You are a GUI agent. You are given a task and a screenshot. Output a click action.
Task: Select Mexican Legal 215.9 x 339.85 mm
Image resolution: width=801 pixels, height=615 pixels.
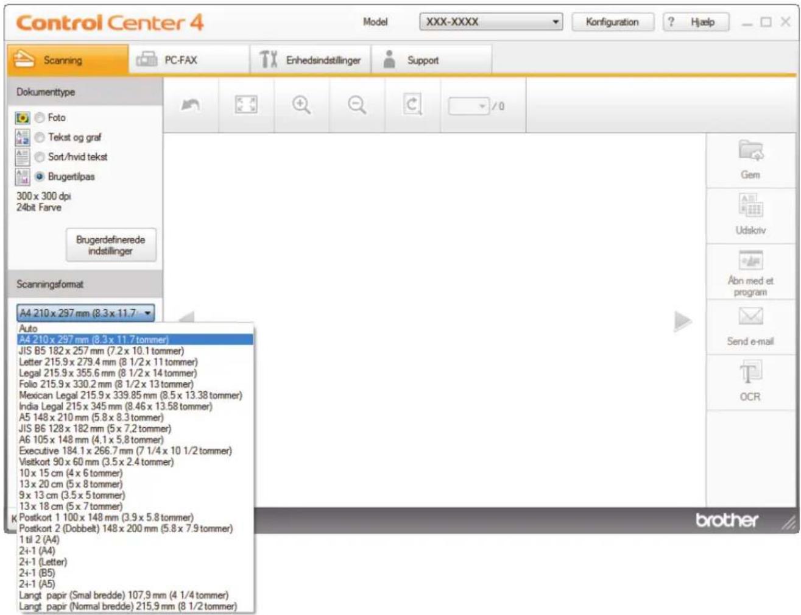coord(135,395)
